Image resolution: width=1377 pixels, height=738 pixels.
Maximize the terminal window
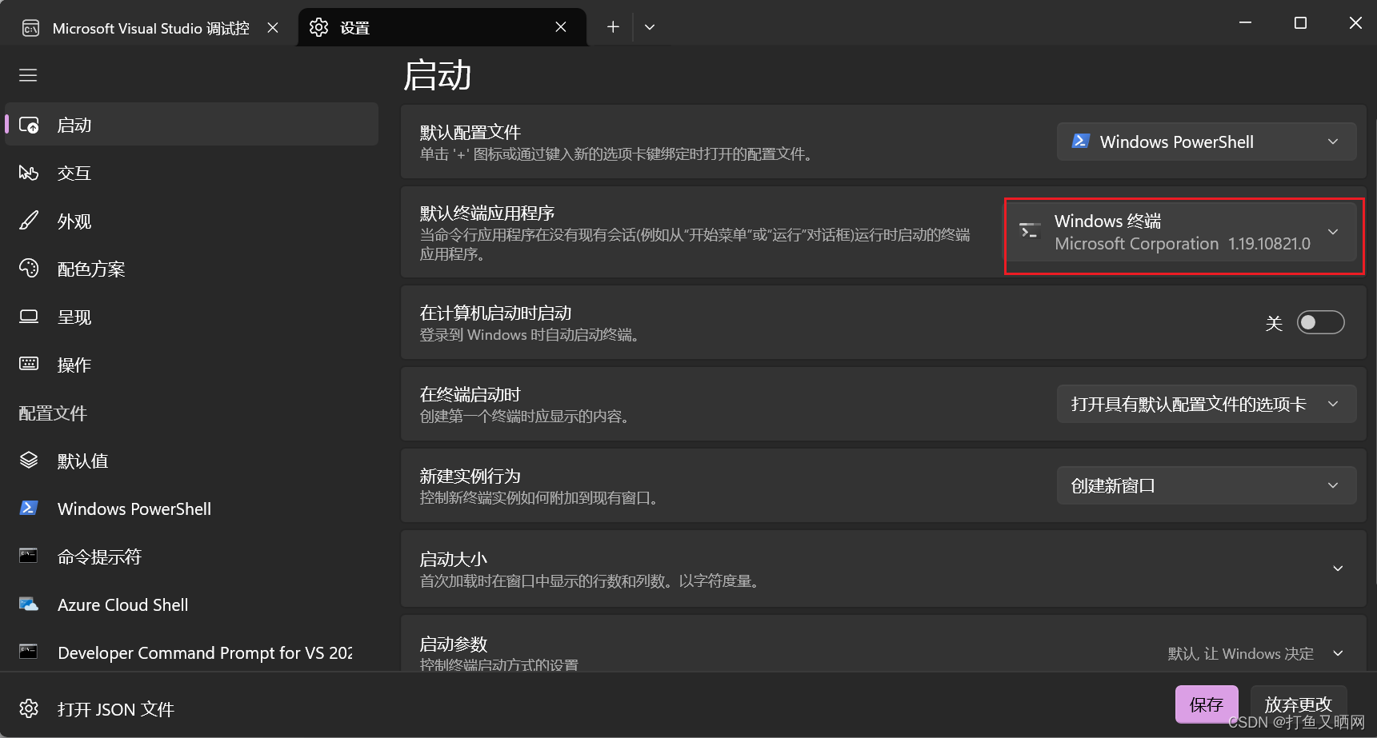1300,22
